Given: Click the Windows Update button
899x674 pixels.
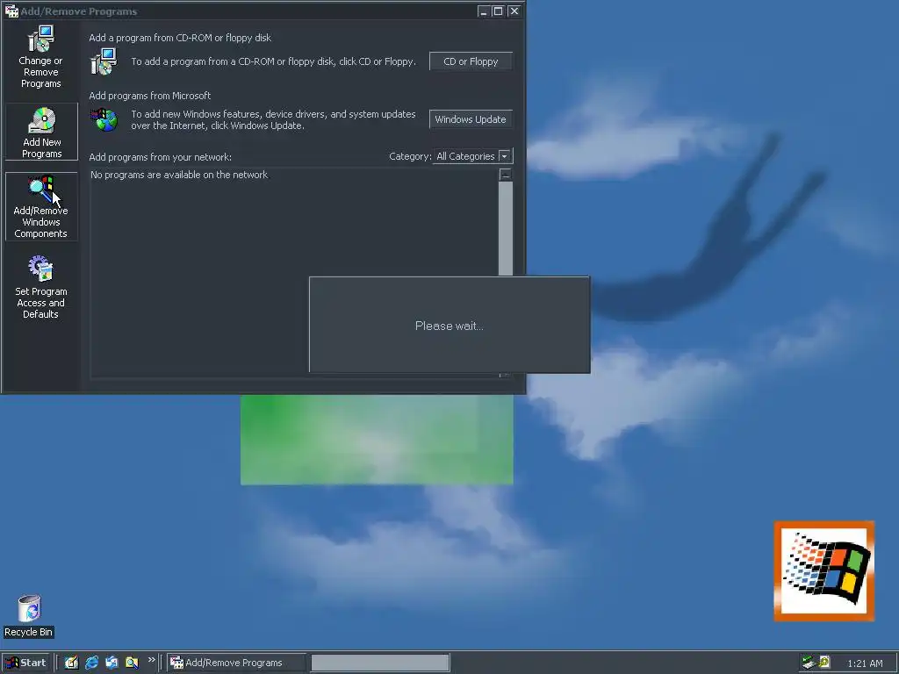Looking at the screenshot, I should [x=471, y=119].
